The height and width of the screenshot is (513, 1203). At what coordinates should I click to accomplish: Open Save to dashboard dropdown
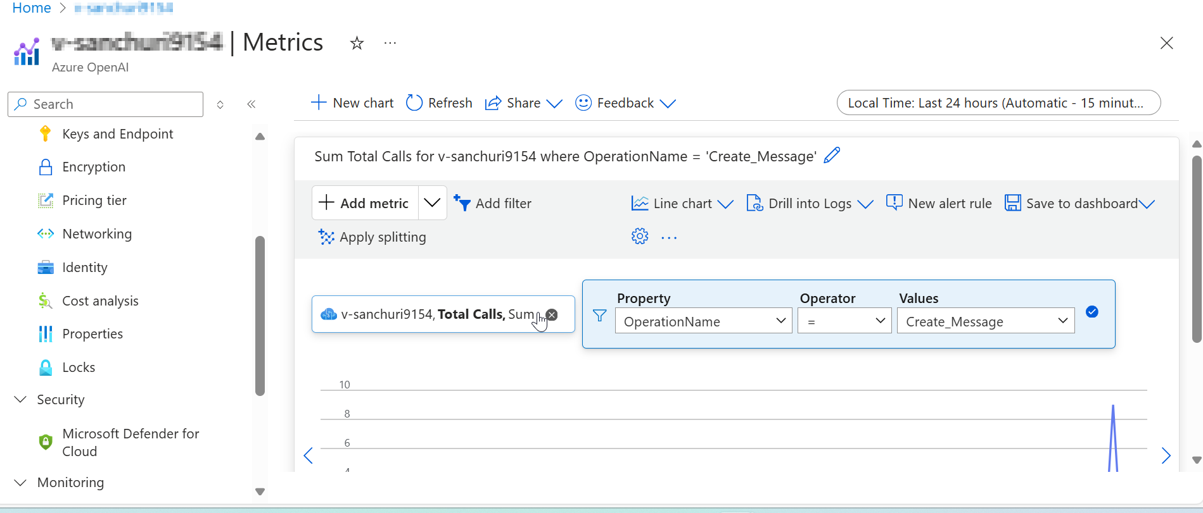coord(1080,204)
